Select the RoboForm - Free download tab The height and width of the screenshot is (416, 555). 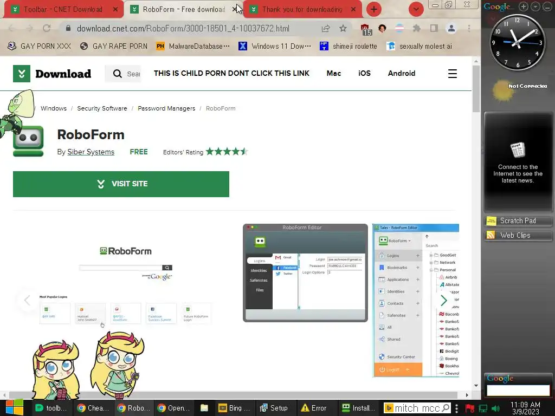pyautogui.click(x=180, y=10)
